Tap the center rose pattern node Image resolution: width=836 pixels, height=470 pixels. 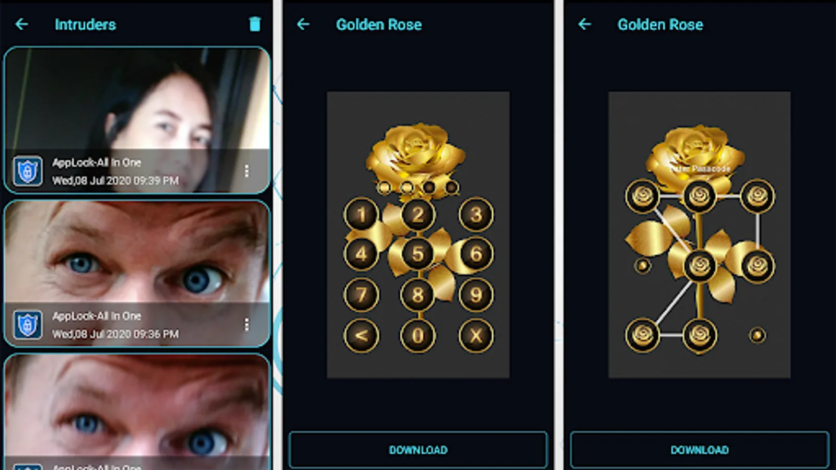[700, 265]
